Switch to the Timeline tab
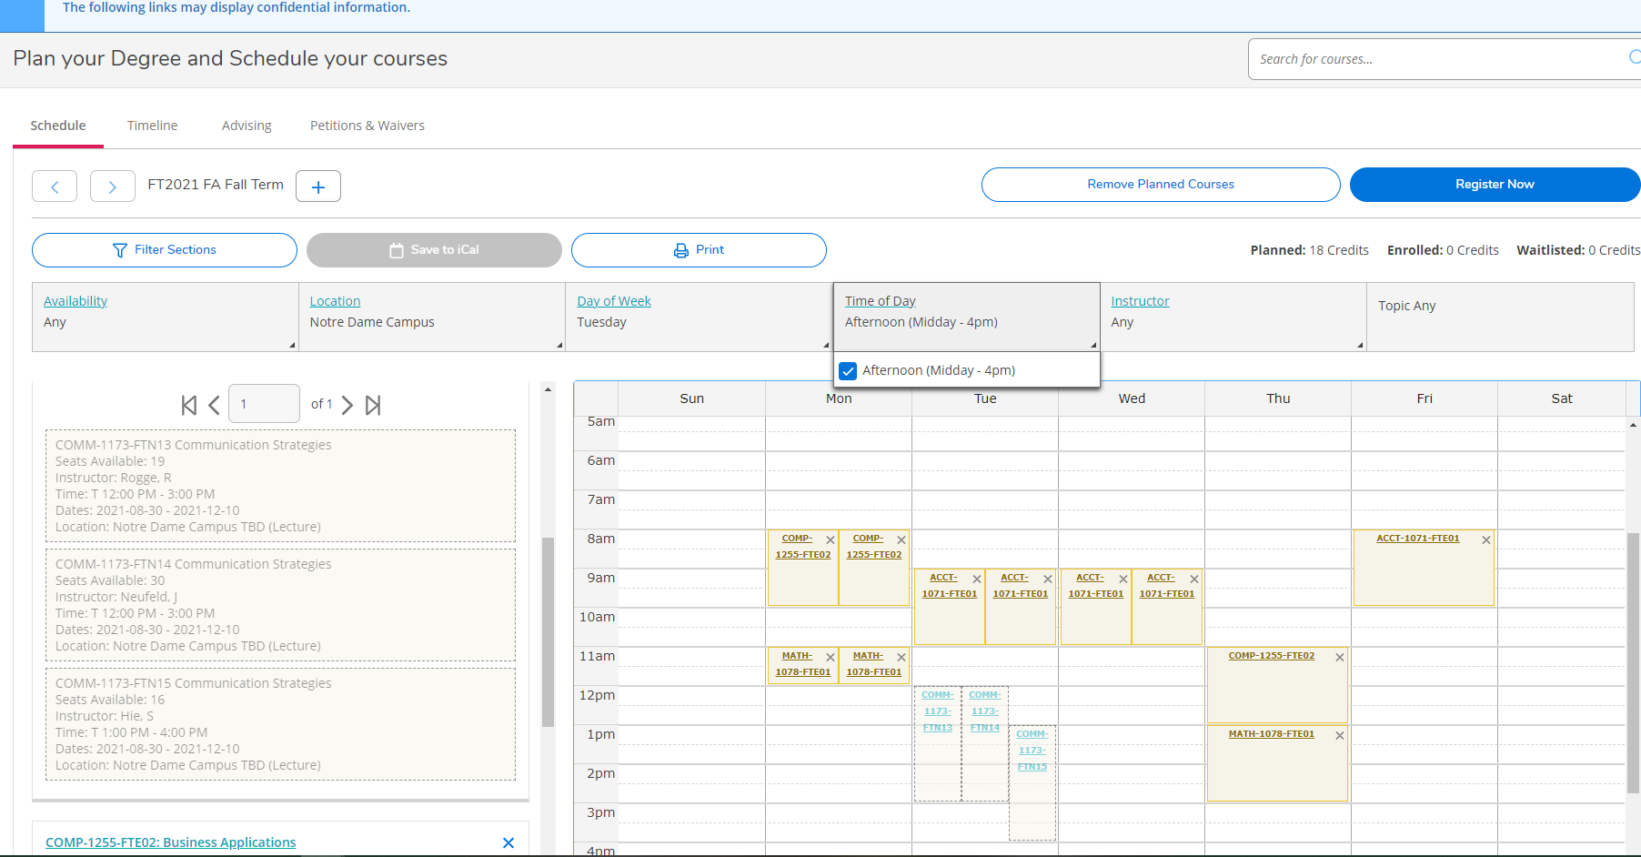The height and width of the screenshot is (857, 1641). pos(152,126)
